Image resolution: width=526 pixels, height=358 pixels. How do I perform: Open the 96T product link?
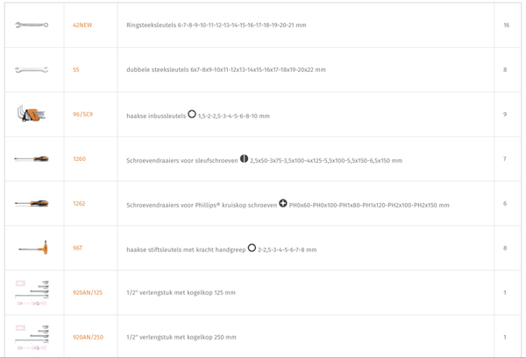(78, 249)
